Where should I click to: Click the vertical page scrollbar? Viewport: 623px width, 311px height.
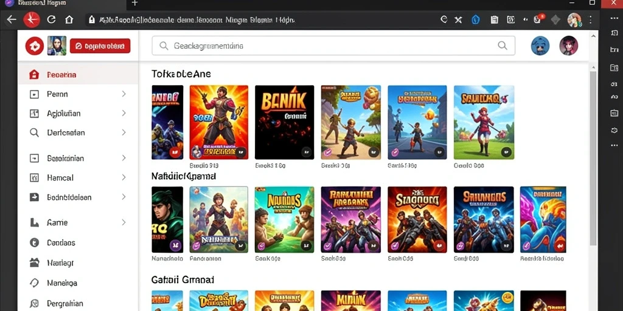click(593, 159)
